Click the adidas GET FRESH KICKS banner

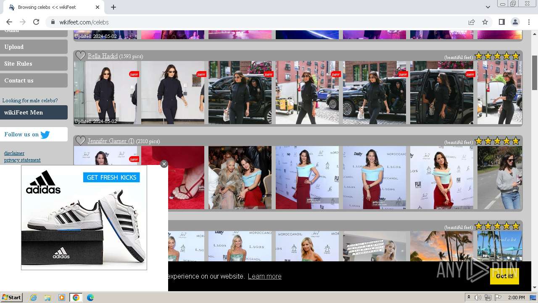pyautogui.click(x=111, y=177)
